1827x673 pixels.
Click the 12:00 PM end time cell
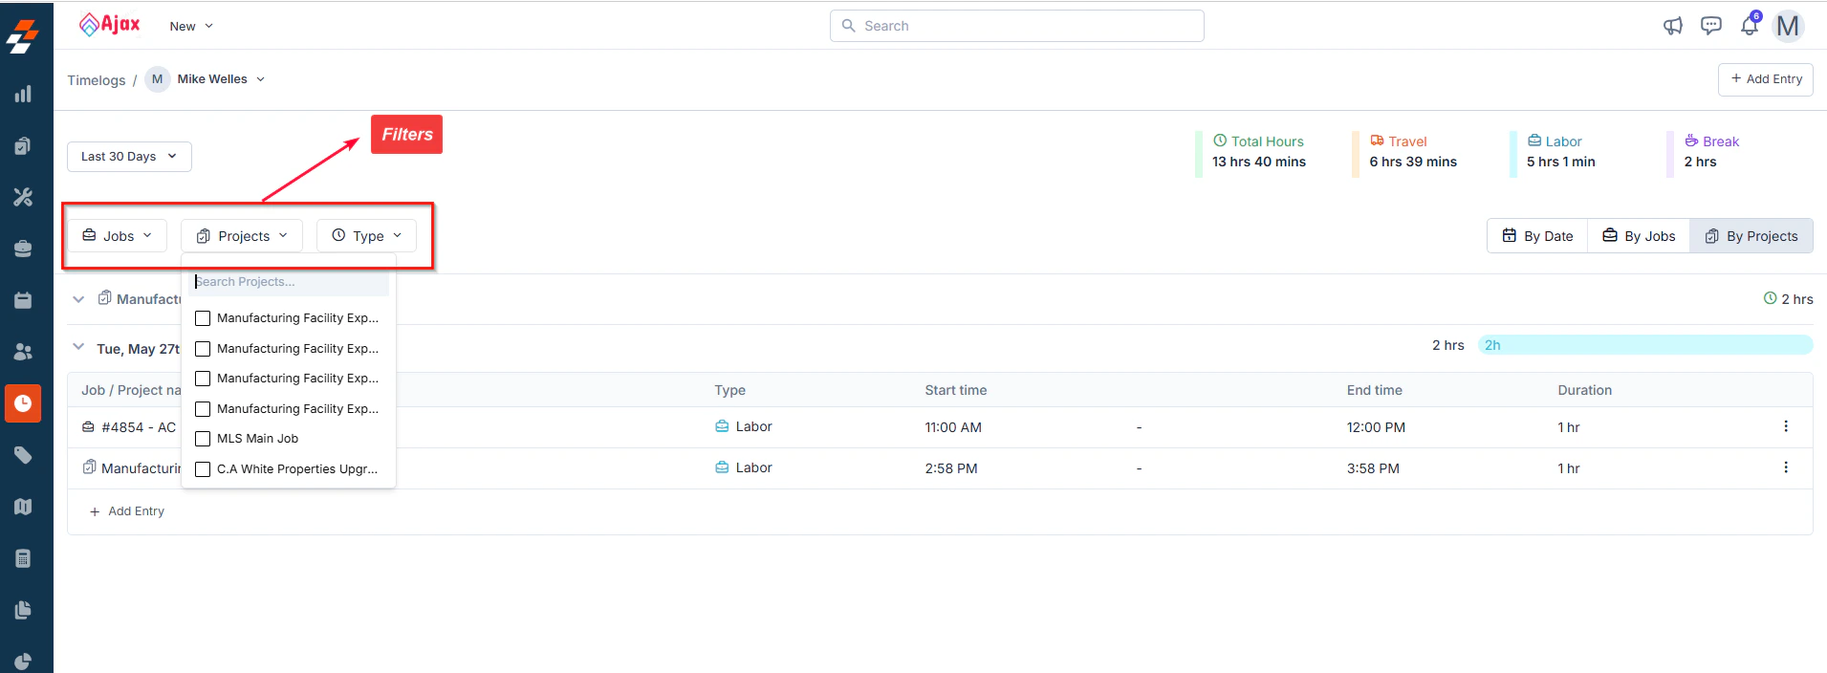pyautogui.click(x=1376, y=427)
